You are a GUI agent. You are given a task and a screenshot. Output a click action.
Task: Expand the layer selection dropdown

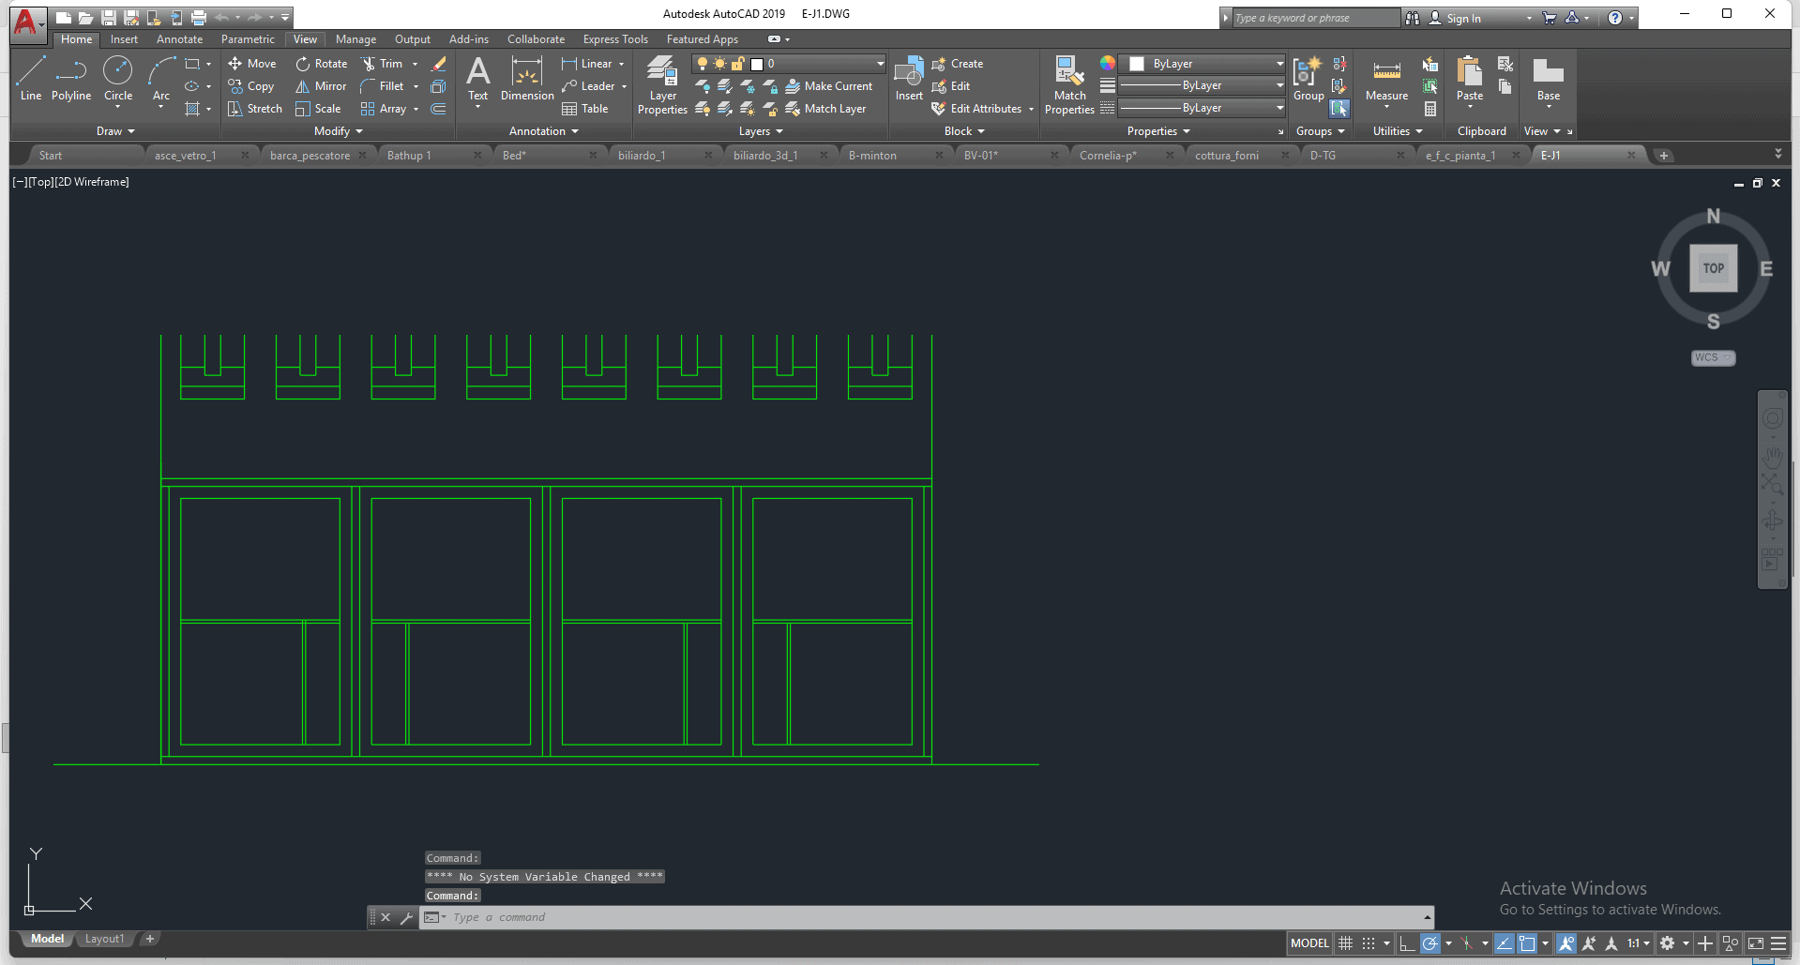coord(880,64)
